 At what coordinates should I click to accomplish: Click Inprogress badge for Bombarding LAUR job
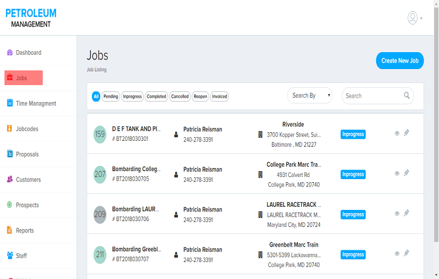[353, 214]
